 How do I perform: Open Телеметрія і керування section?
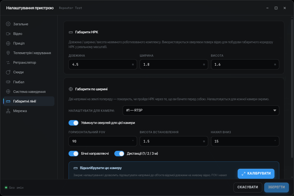tap(29, 53)
